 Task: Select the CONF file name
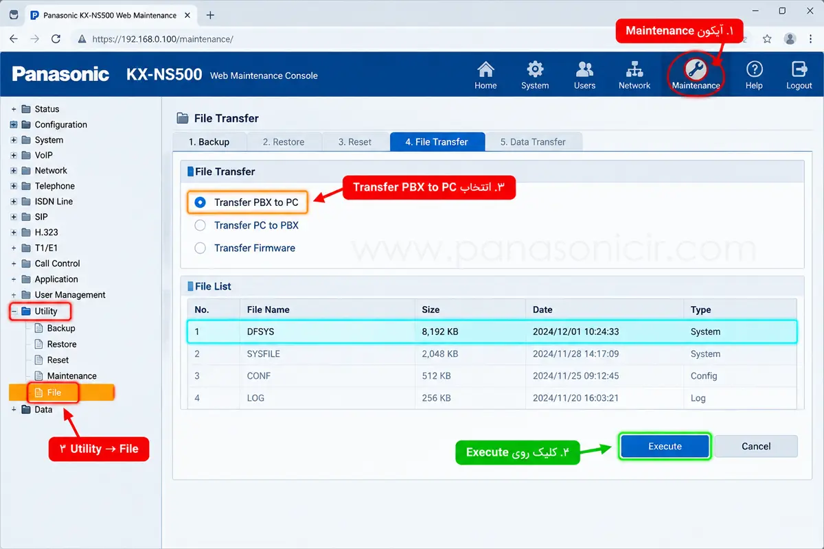259,376
